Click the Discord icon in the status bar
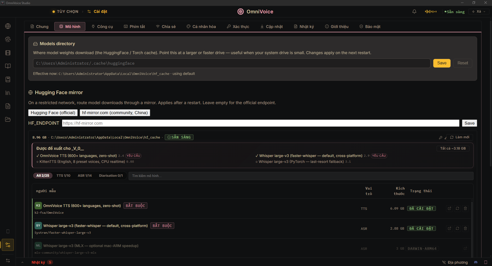The width and height of the screenshot is (492, 266). pyautogui.click(x=476, y=262)
